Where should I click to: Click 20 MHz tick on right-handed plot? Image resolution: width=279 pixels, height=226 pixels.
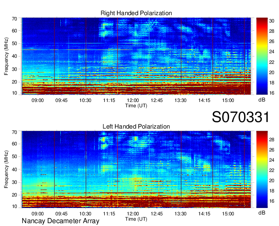[14, 82]
